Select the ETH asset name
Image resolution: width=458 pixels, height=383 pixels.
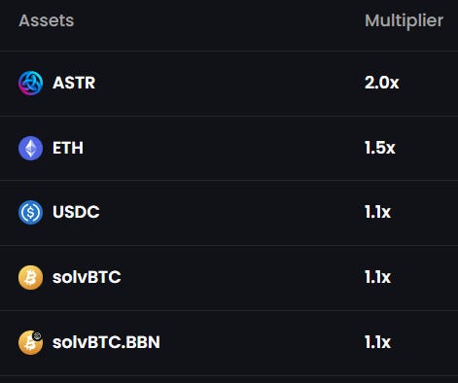click(x=68, y=148)
